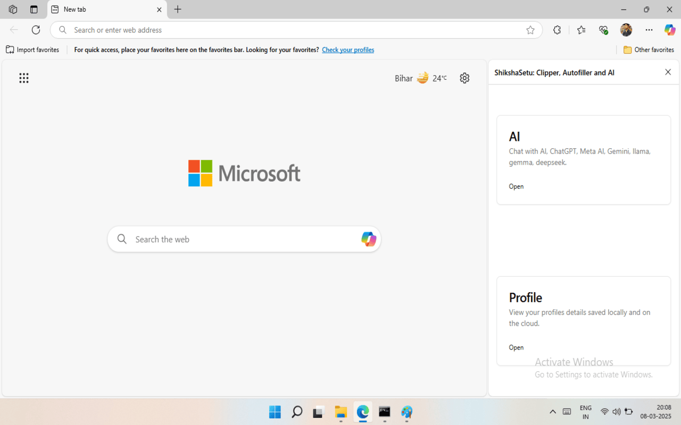Open the volume speaker tray icon
Screen dimensions: 681x425
pos(617,412)
